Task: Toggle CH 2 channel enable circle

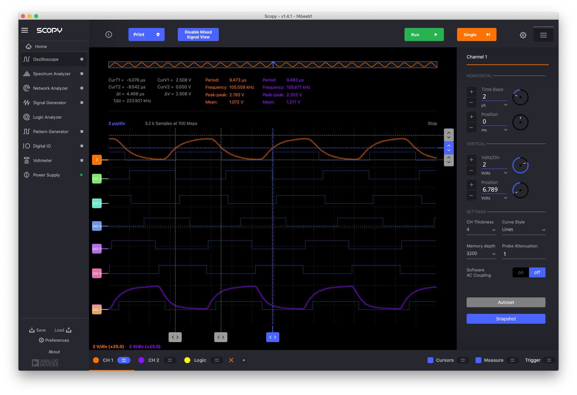Action: point(141,360)
